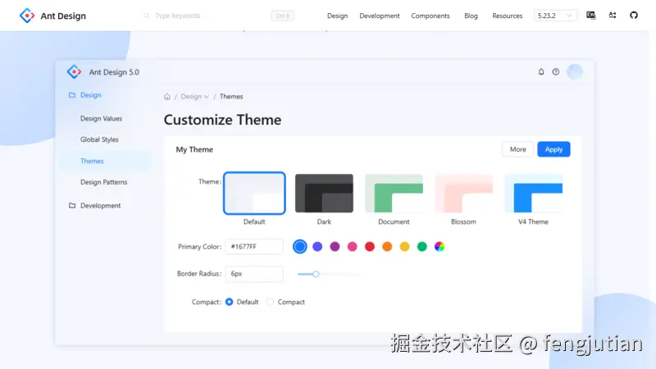Screen dimensions: 656x369
Task: Choose the Blossom theme thumbnail
Action: point(463,193)
